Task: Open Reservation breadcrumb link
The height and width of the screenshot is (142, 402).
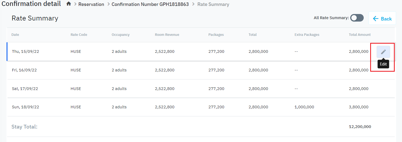Action: (x=91, y=4)
